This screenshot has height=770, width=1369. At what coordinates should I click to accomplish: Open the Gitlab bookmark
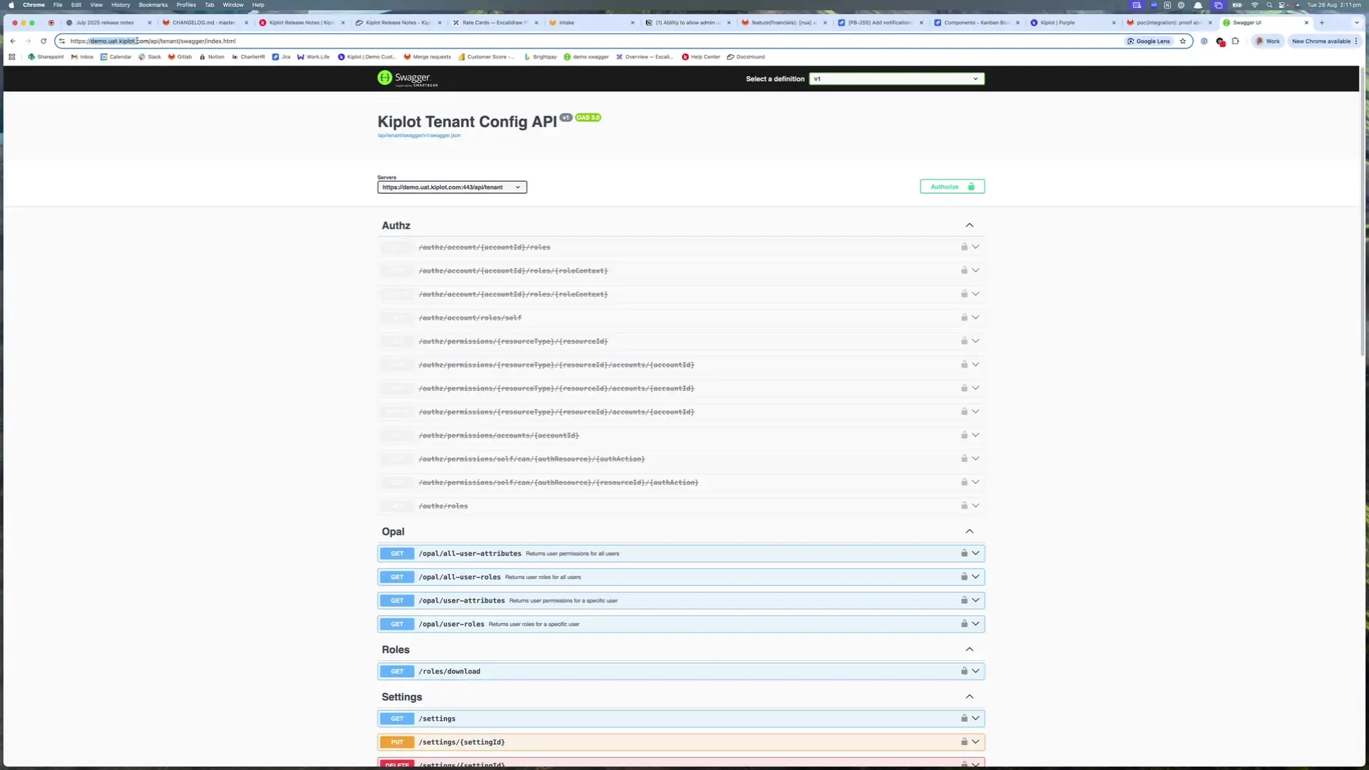180,57
